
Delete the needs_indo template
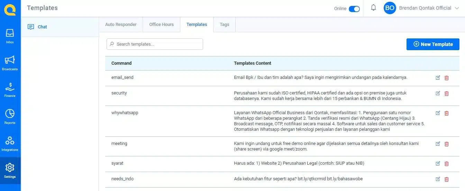tap(446, 179)
